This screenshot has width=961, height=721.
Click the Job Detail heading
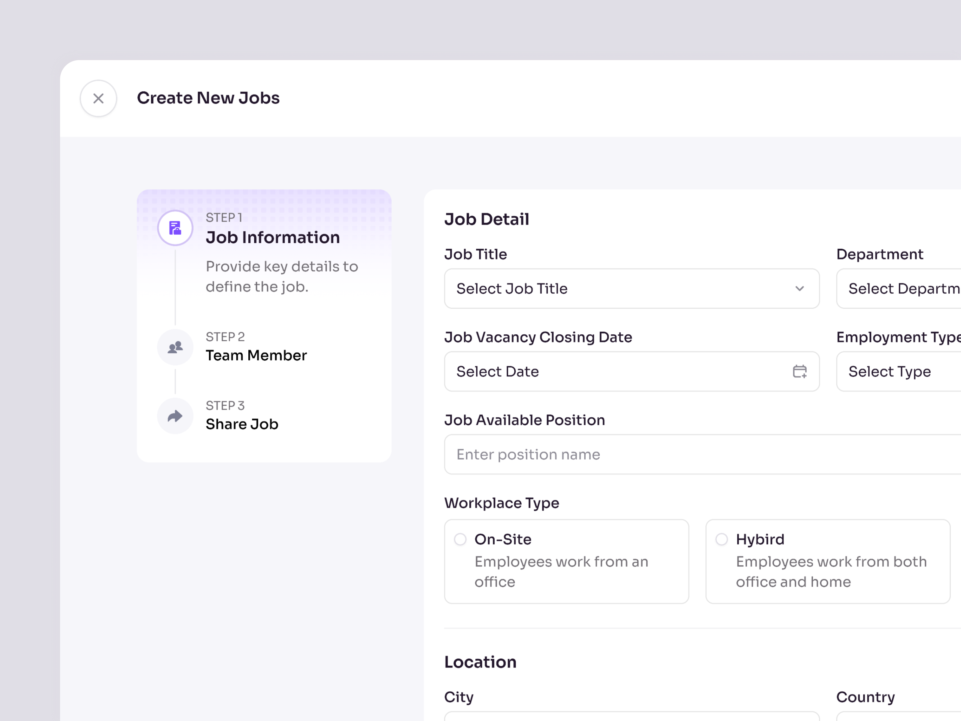(x=486, y=220)
